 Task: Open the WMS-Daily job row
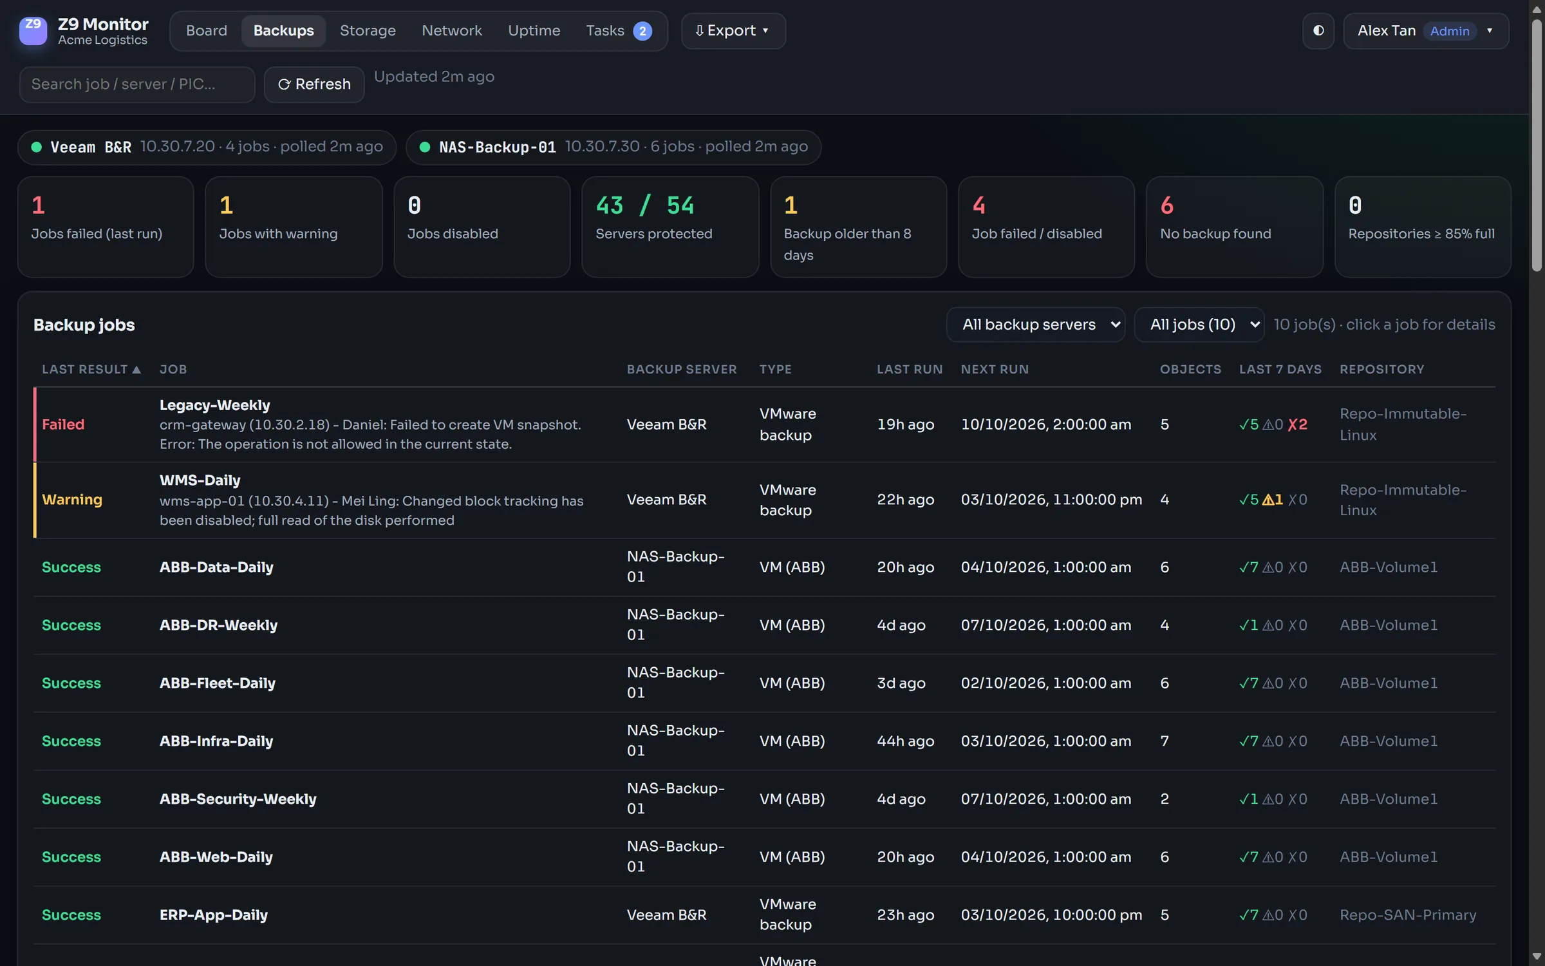[x=764, y=500]
